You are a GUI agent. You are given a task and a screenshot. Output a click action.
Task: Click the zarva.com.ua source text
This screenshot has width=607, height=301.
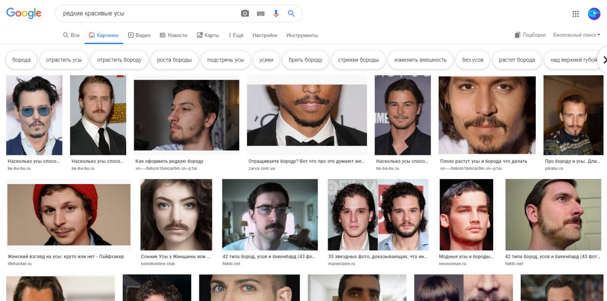pos(262,168)
